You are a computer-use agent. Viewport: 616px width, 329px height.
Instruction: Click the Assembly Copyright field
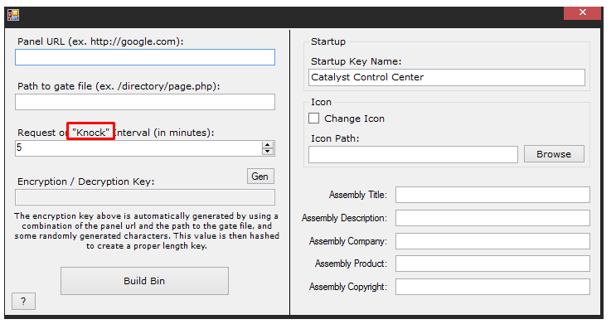[x=492, y=287]
